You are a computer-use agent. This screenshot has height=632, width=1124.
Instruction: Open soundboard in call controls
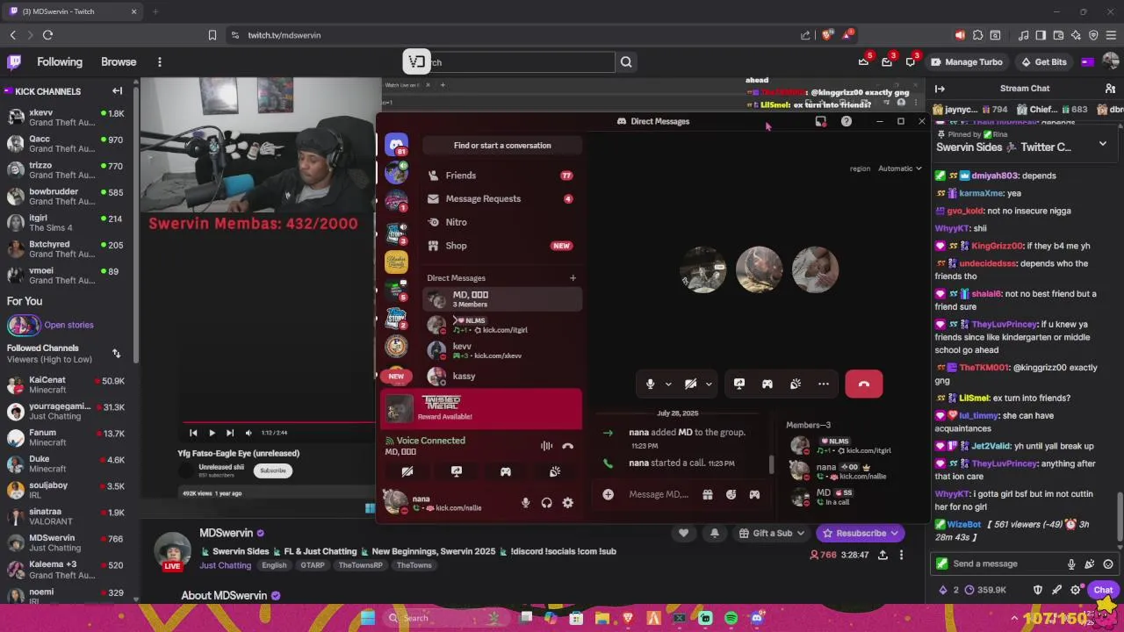(x=796, y=384)
